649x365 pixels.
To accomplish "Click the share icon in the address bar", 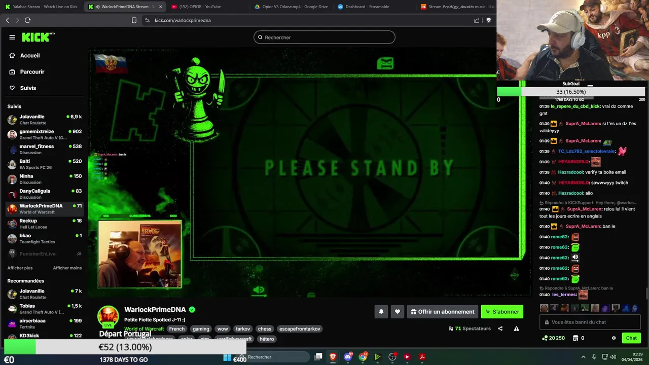I will click(x=477, y=20).
